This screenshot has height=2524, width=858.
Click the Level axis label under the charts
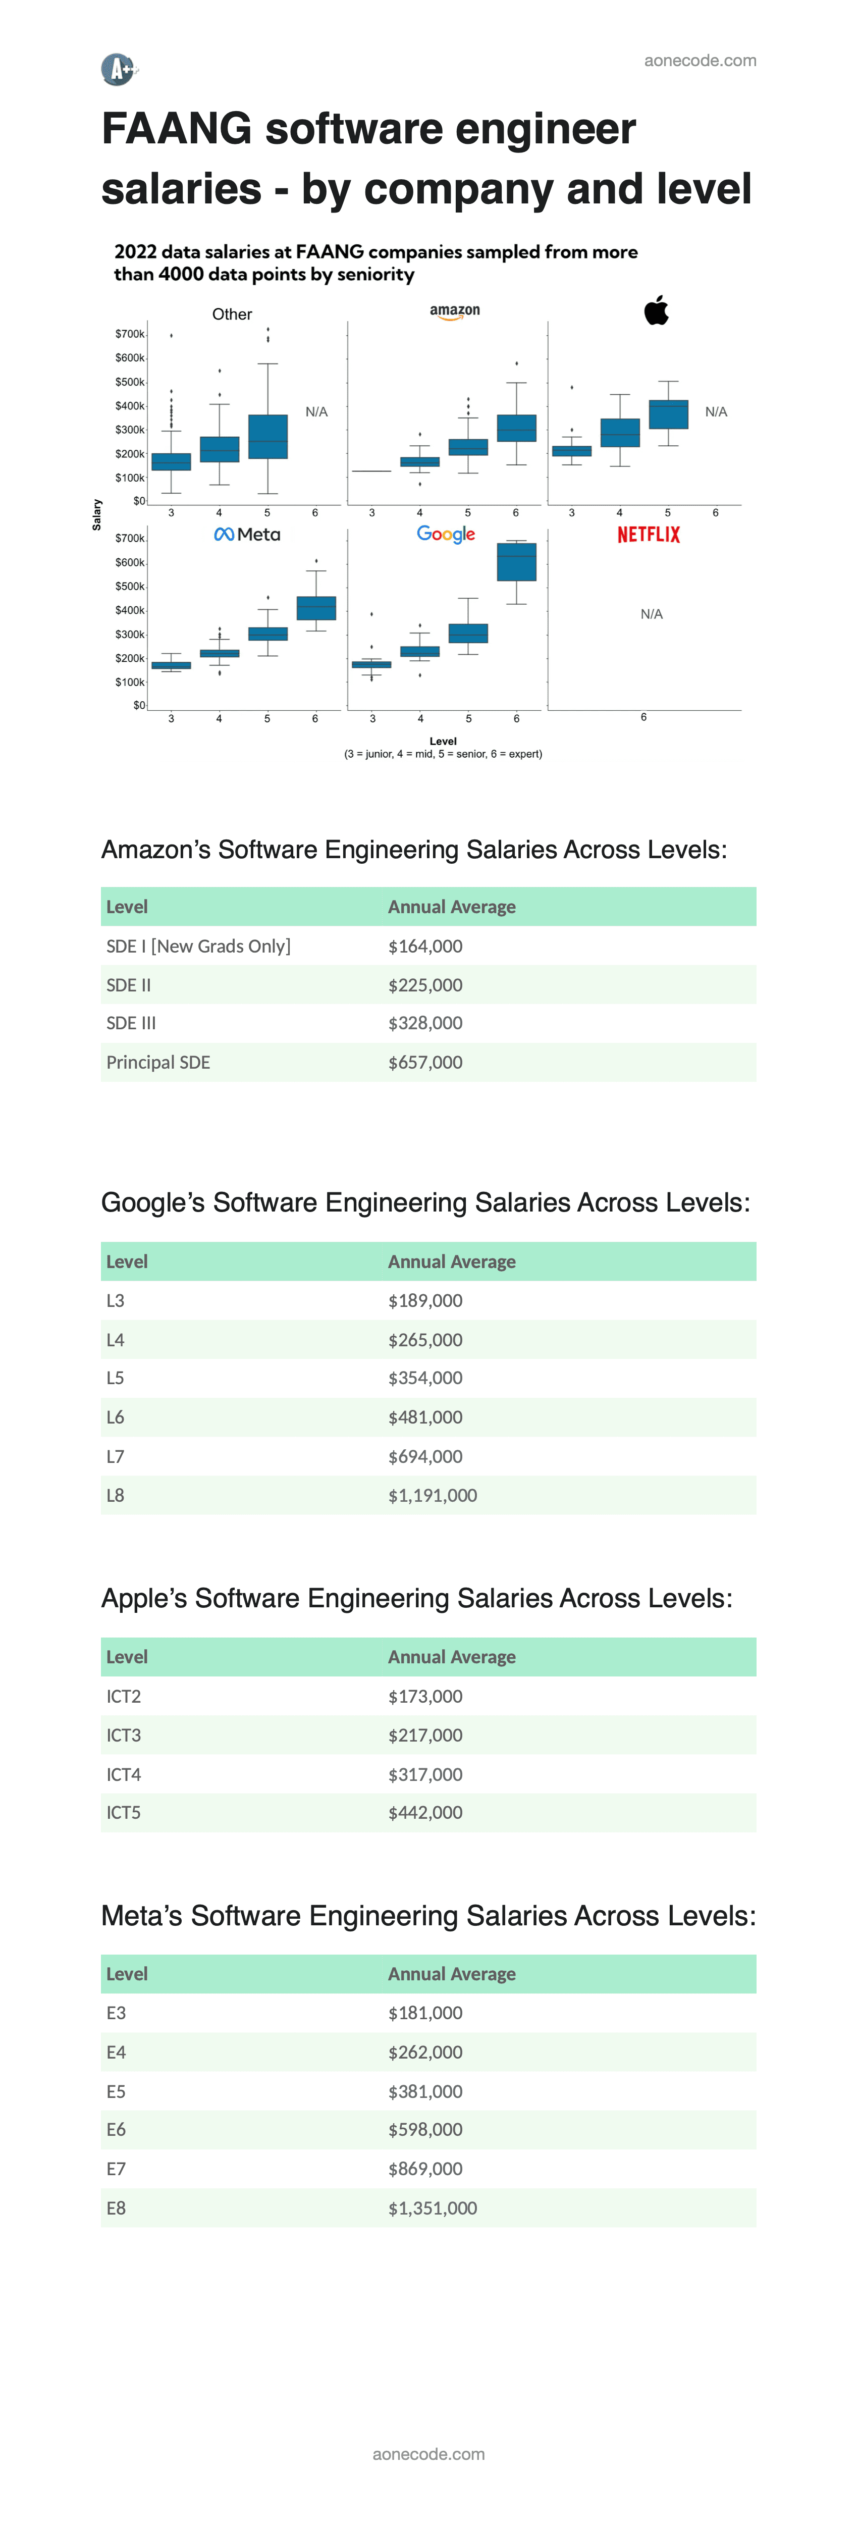click(443, 742)
